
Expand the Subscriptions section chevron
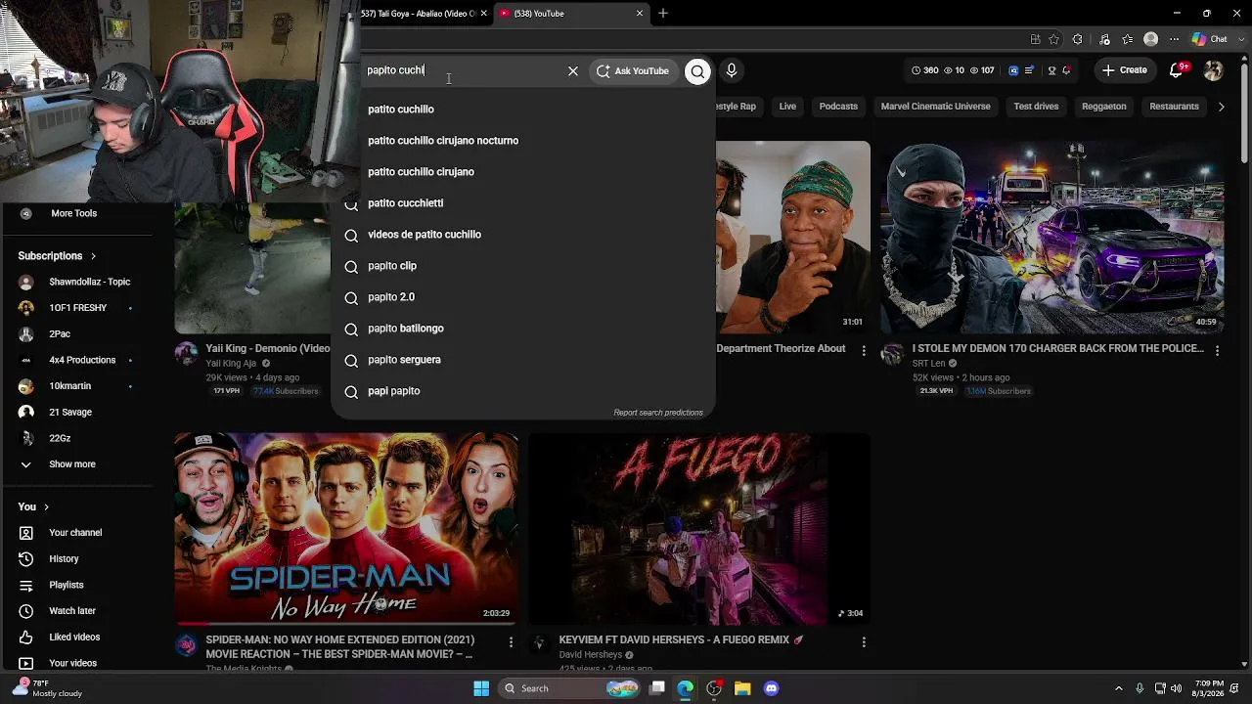tap(93, 256)
